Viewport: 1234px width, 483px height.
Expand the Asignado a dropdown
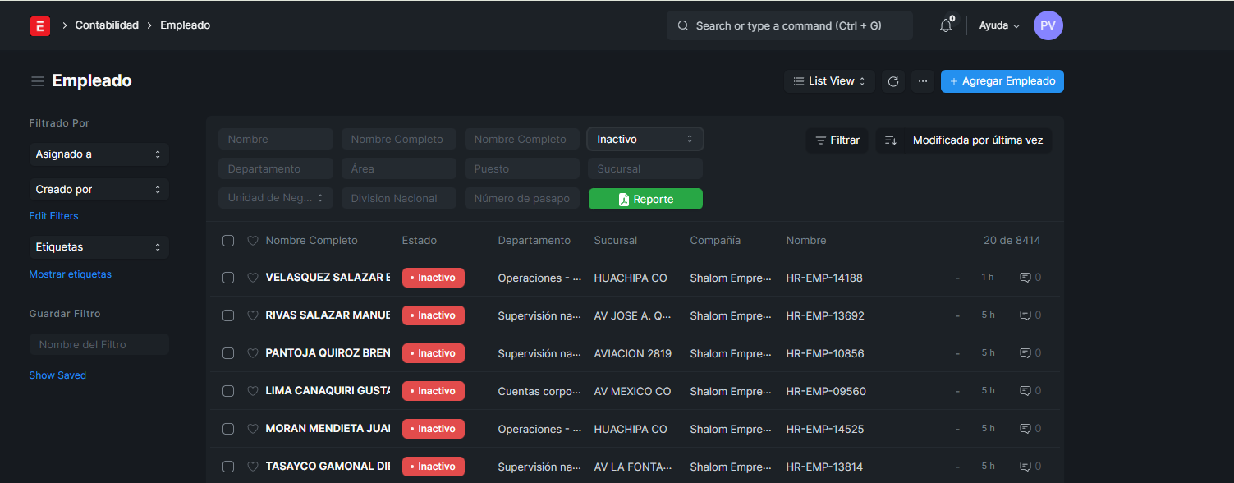tap(99, 154)
